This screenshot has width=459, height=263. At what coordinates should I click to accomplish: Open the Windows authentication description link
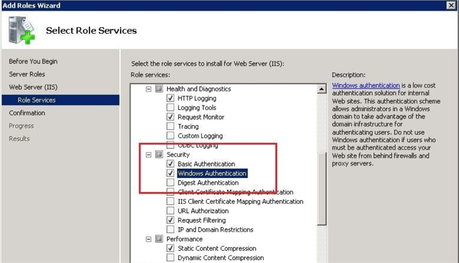pos(366,85)
